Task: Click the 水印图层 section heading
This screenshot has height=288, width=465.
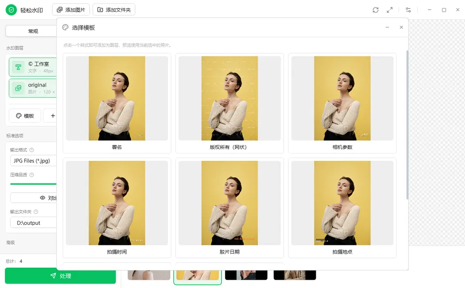Action: point(15,48)
